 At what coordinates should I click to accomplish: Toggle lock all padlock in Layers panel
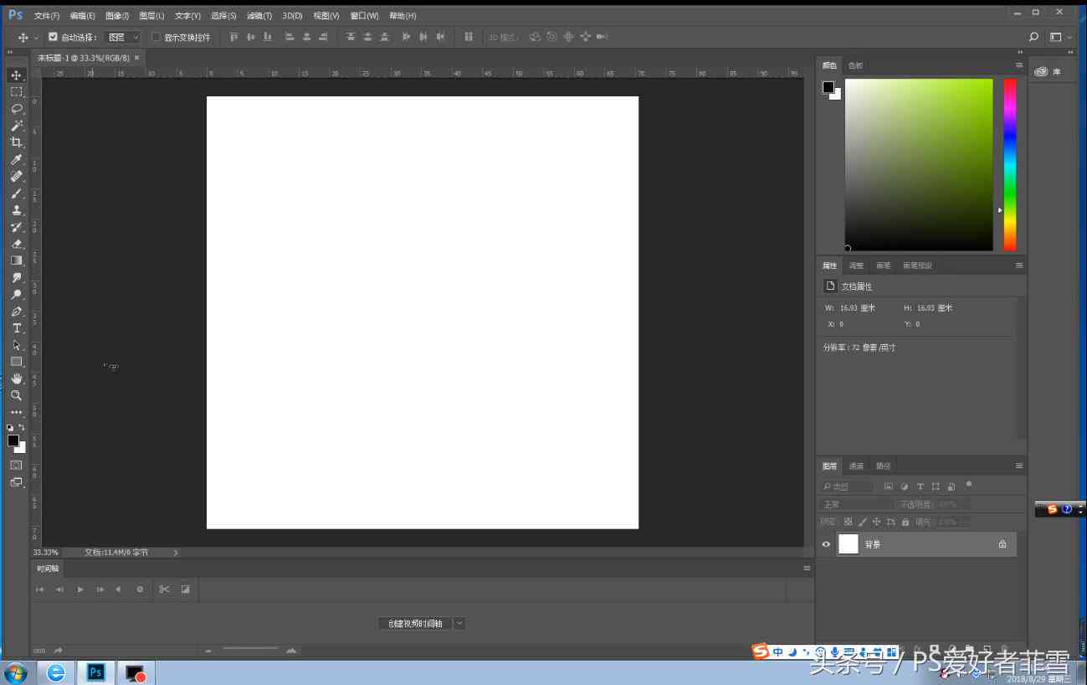tap(905, 522)
